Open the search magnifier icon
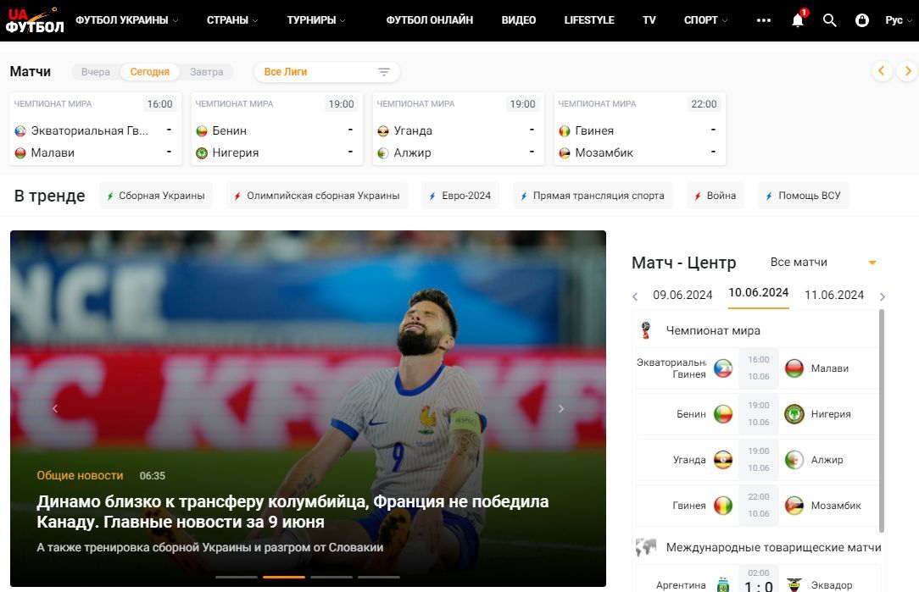 (x=829, y=20)
